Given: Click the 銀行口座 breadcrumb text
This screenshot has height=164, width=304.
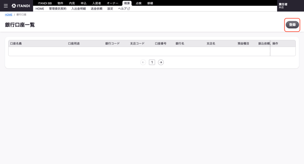Looking at the screenshot, I should pos(21,14).
